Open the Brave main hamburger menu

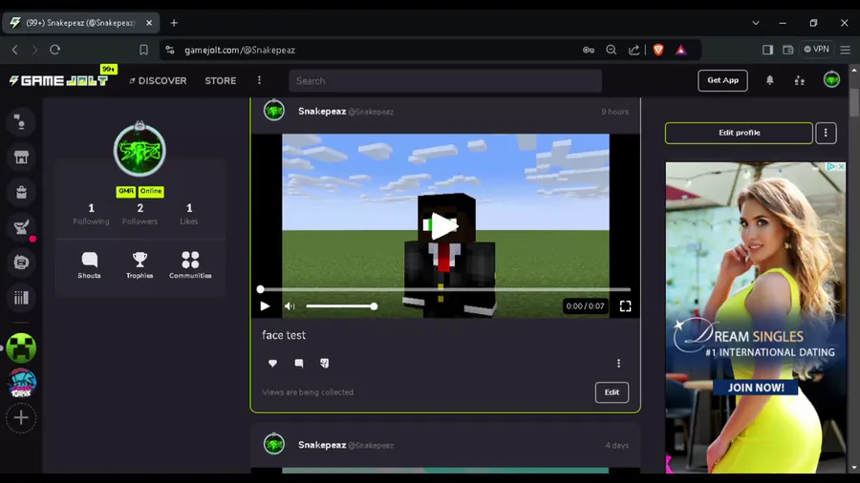pyautogui.click(x=846, y=50)
